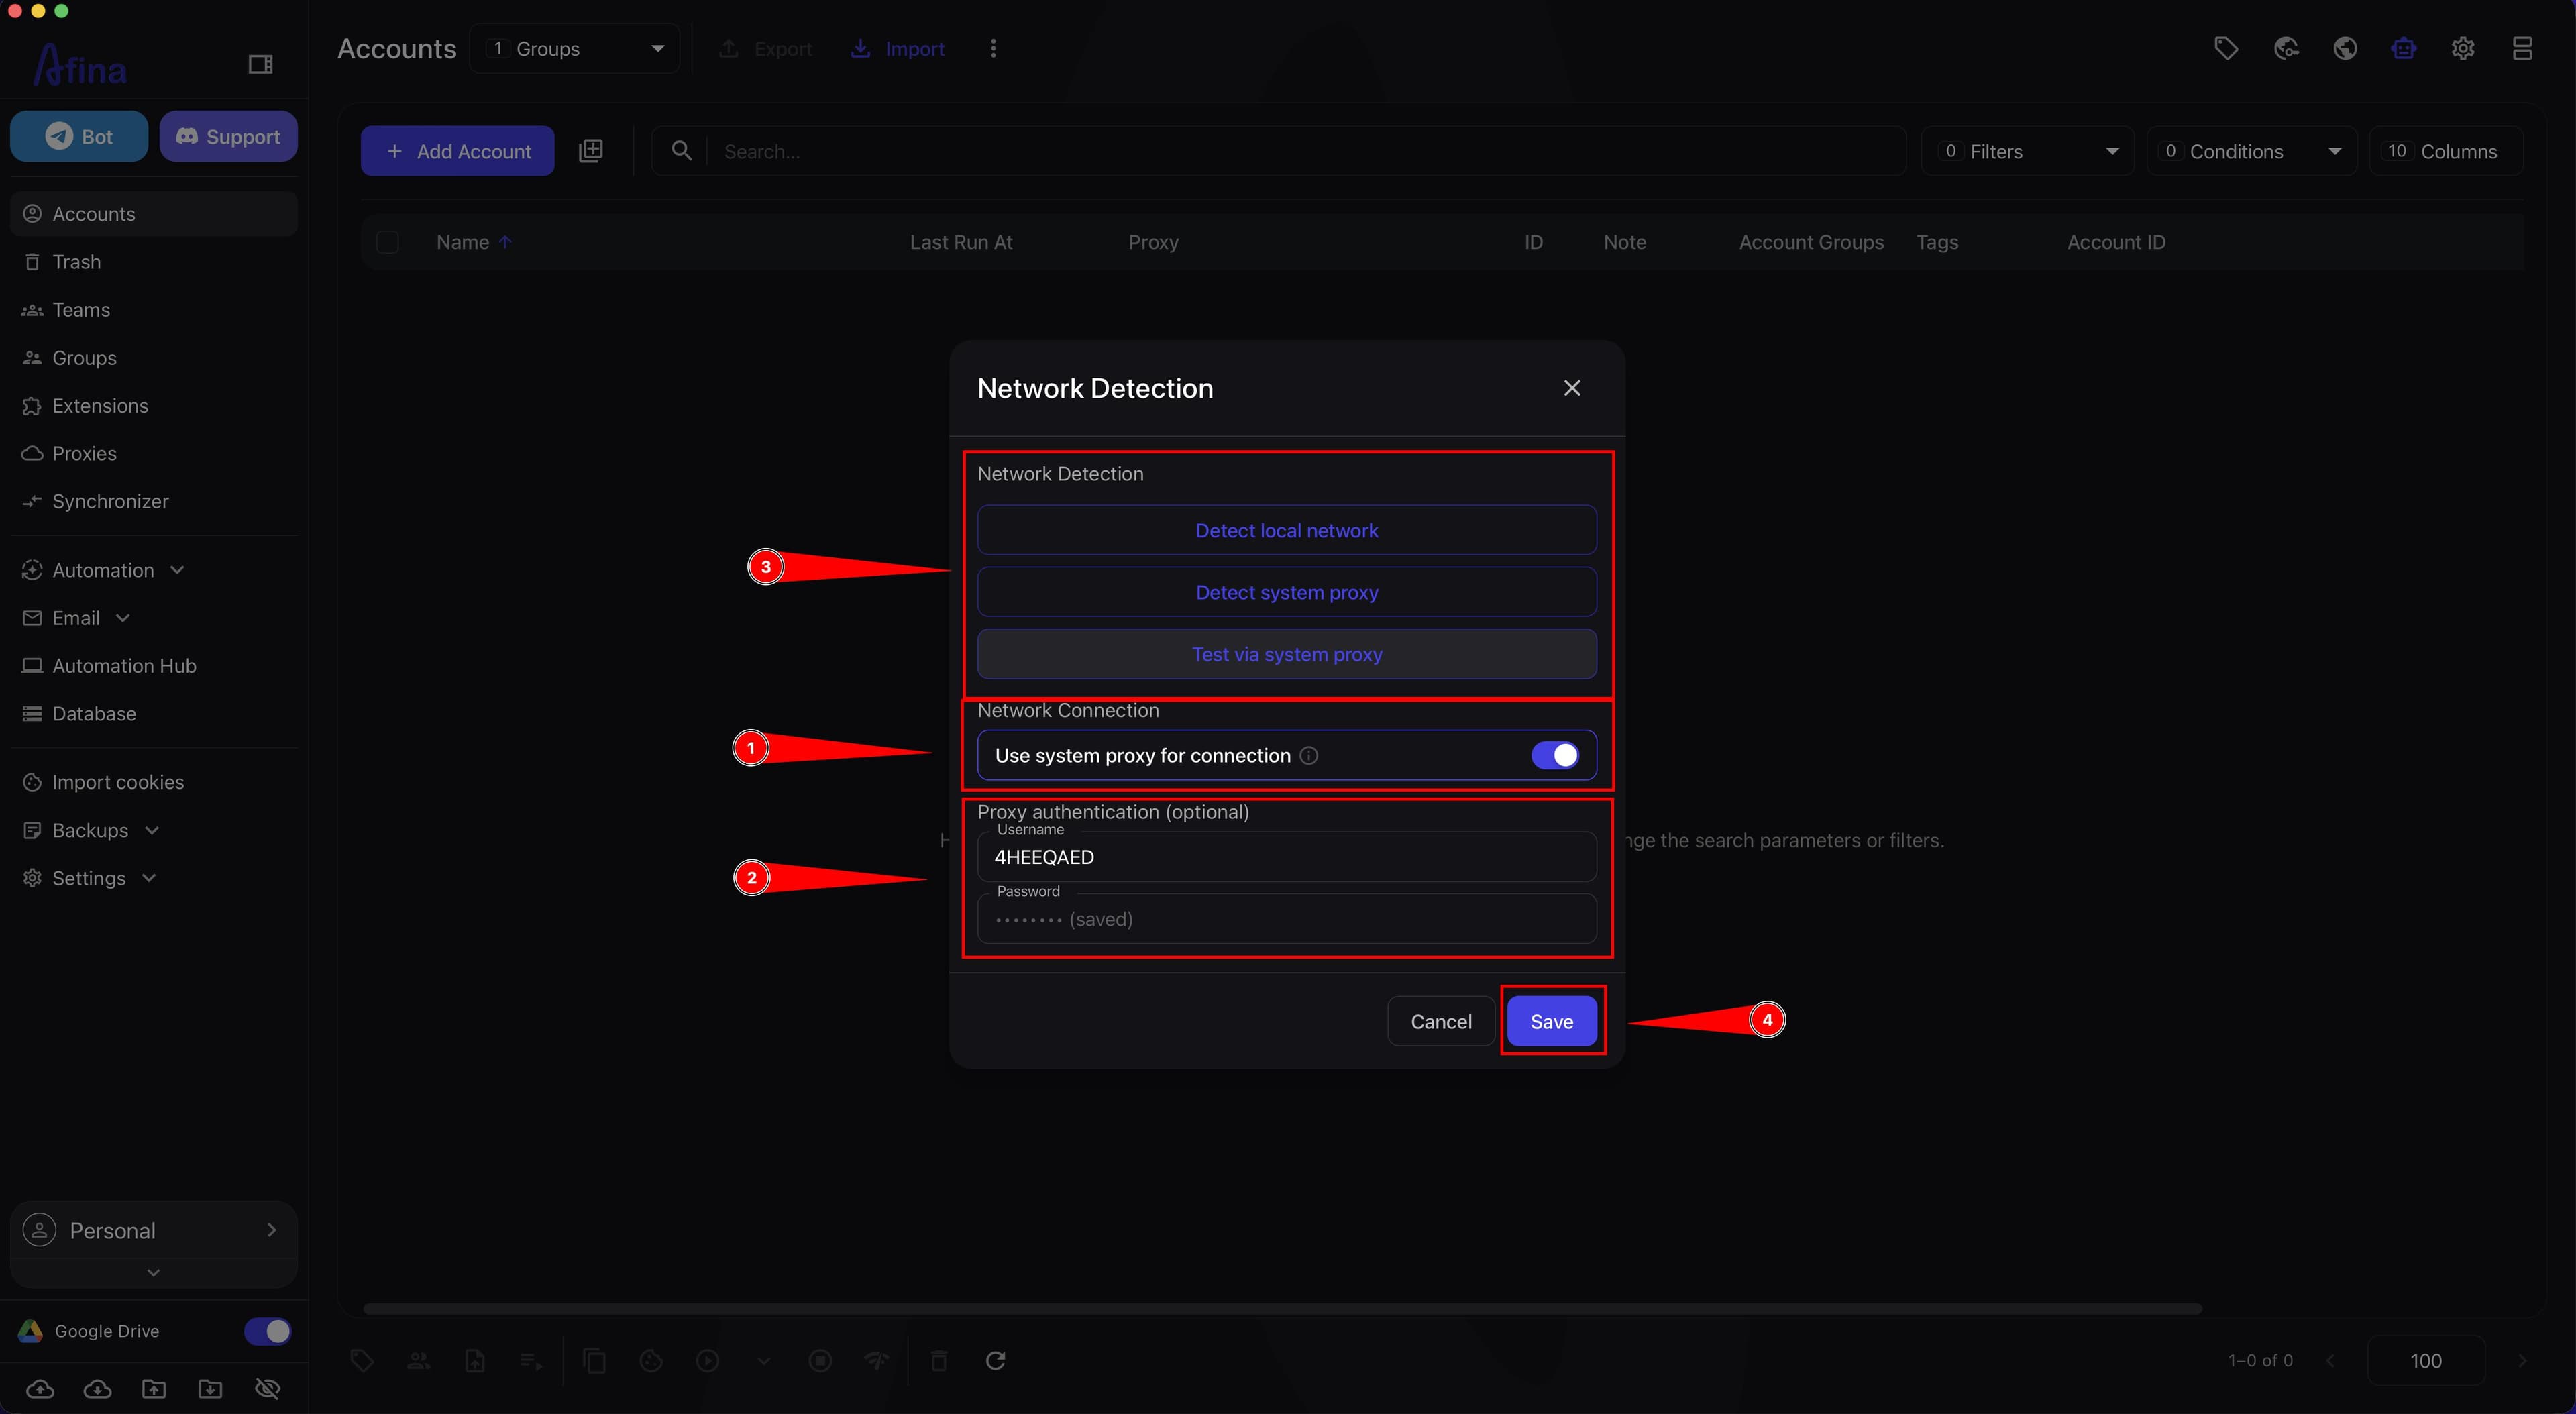Viewport: 2576px width, 1414px height.
Task: Open Import cookies in the sidebar
Action: (154, 782)
